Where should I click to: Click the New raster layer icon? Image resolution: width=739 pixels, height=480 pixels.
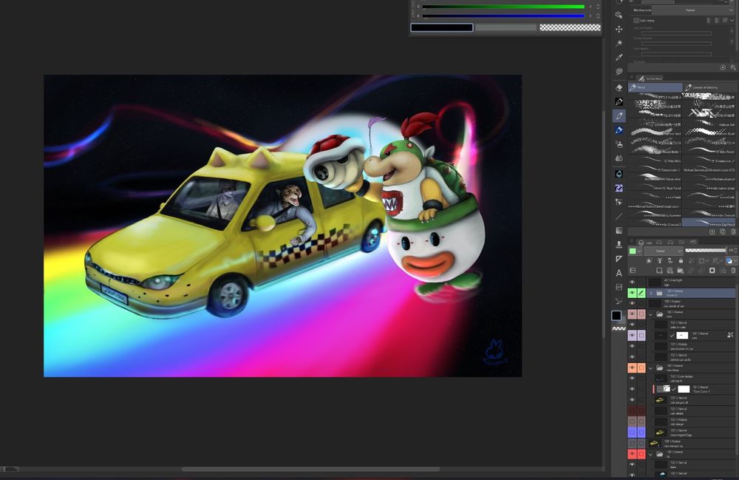659,271
